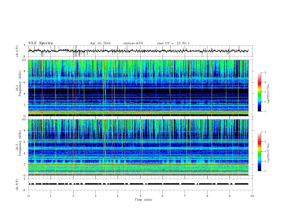Click time axis tick label "9"
Viewport: 284px width, 220px height.
[x=229, y=196]
